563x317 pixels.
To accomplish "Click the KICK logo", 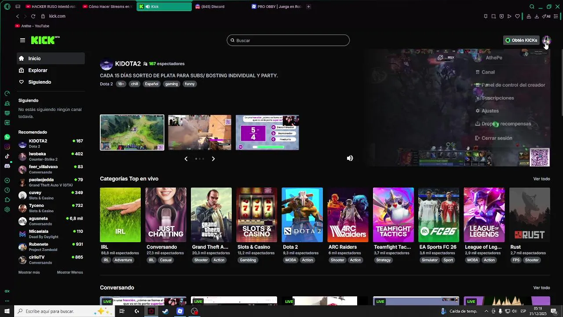I will click(45, 40).
